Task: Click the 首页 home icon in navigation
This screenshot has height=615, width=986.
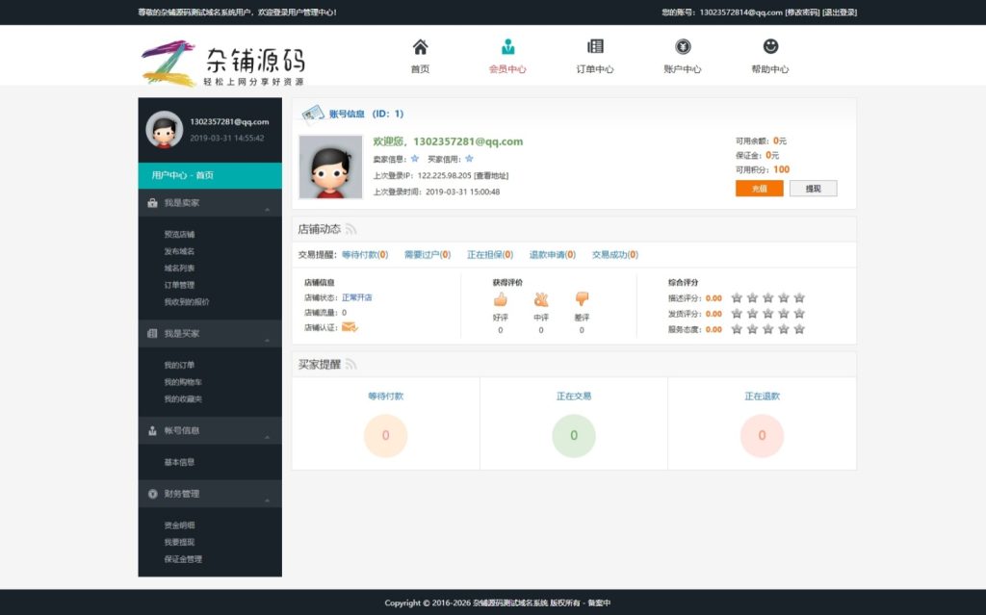Action: 420,47
